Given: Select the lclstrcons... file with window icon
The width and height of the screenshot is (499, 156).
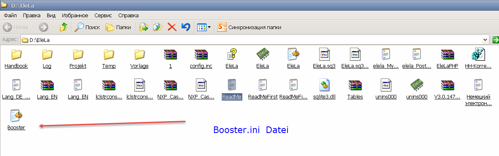Looking at the screenshot, I should tap(140, 89).
